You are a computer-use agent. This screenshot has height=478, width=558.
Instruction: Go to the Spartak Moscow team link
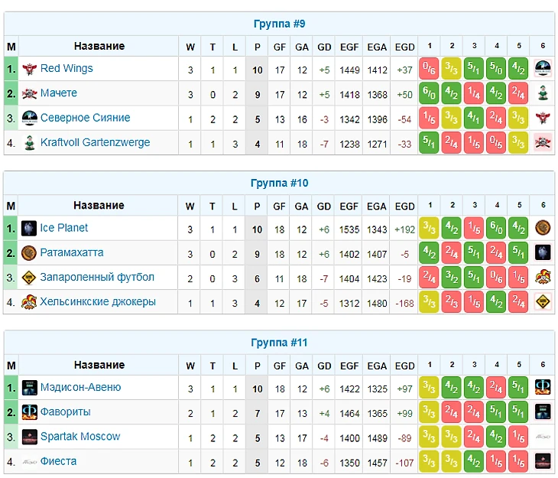point(80,437)
